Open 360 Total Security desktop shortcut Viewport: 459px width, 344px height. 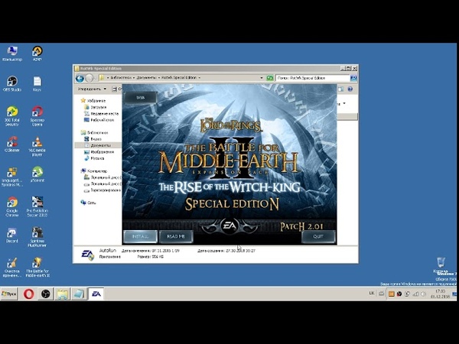(12, 116)
